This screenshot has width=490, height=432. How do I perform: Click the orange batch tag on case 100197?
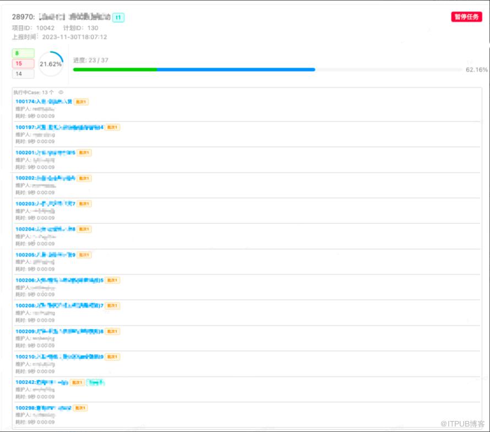112,128
